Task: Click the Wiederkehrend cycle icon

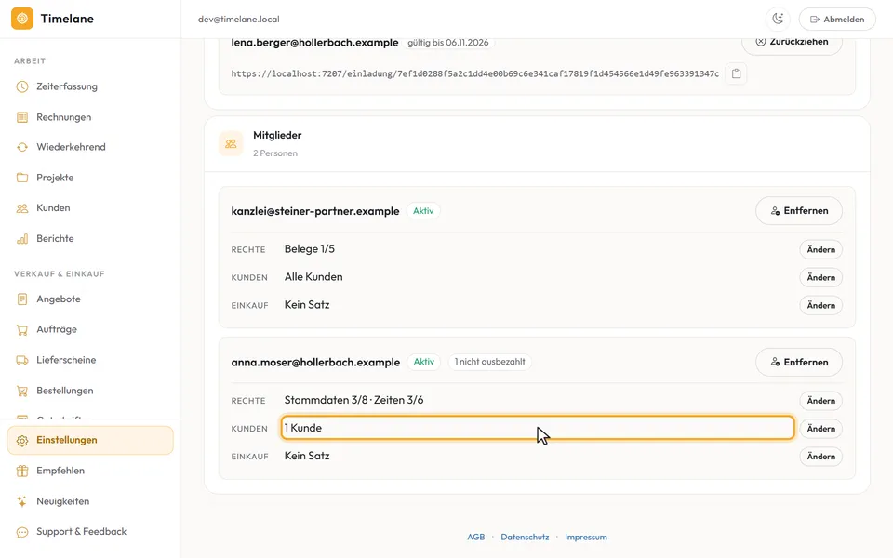Action: click(x=22, y=147)
